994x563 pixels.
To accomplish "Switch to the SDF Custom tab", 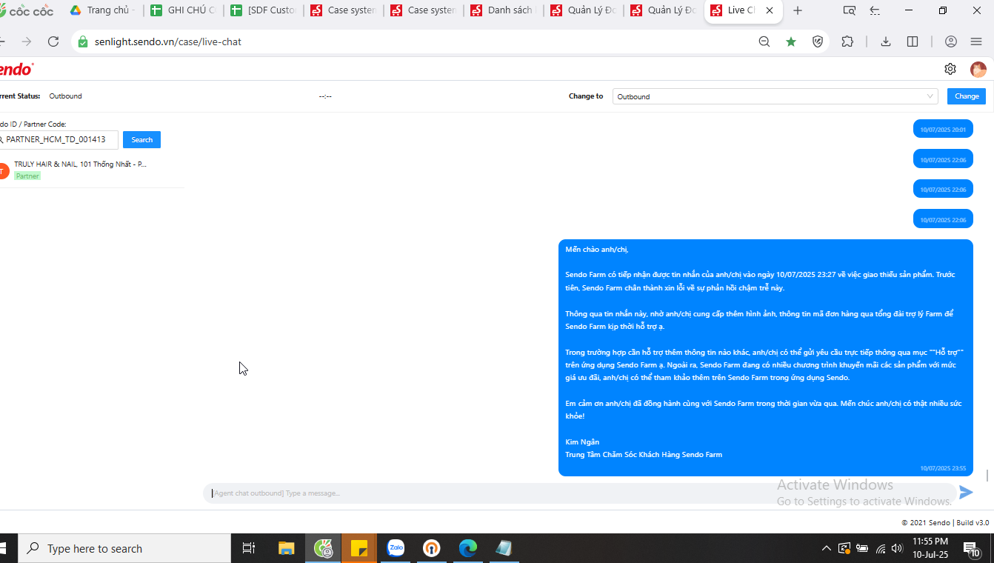I will (263, 10).
